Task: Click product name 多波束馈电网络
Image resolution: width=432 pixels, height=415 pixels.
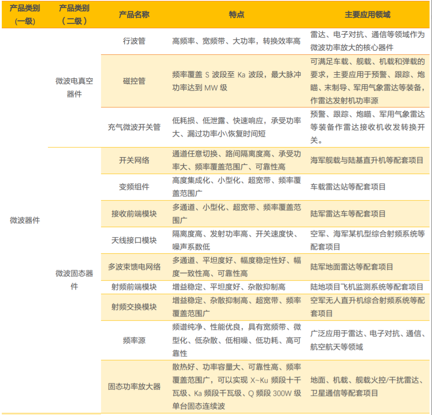Action: [x=134, y=267]
